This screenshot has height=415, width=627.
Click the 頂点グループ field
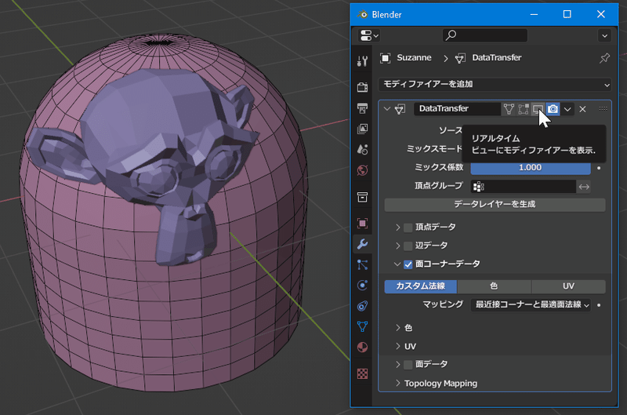pyautogui.click(x=523, y=187)
